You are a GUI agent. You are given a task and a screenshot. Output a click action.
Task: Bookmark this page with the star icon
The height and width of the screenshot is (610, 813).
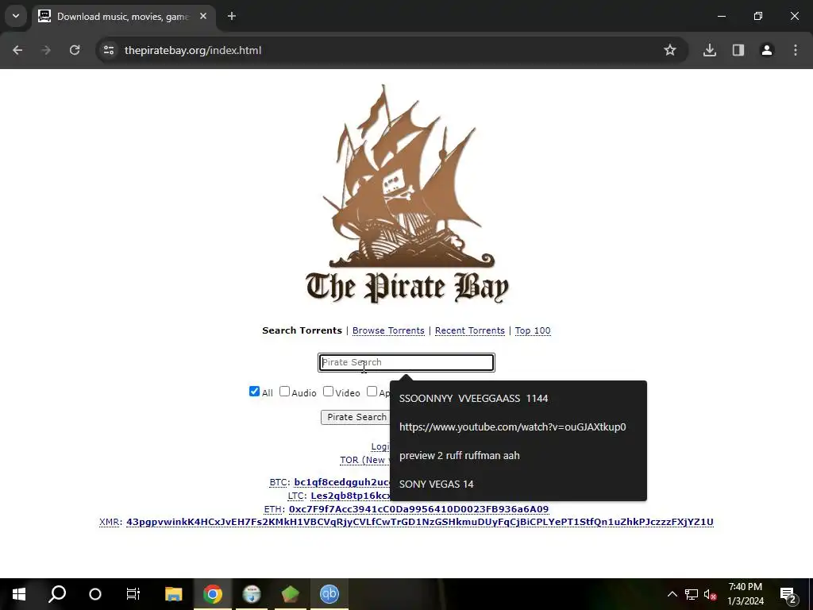tap(670, 50)
